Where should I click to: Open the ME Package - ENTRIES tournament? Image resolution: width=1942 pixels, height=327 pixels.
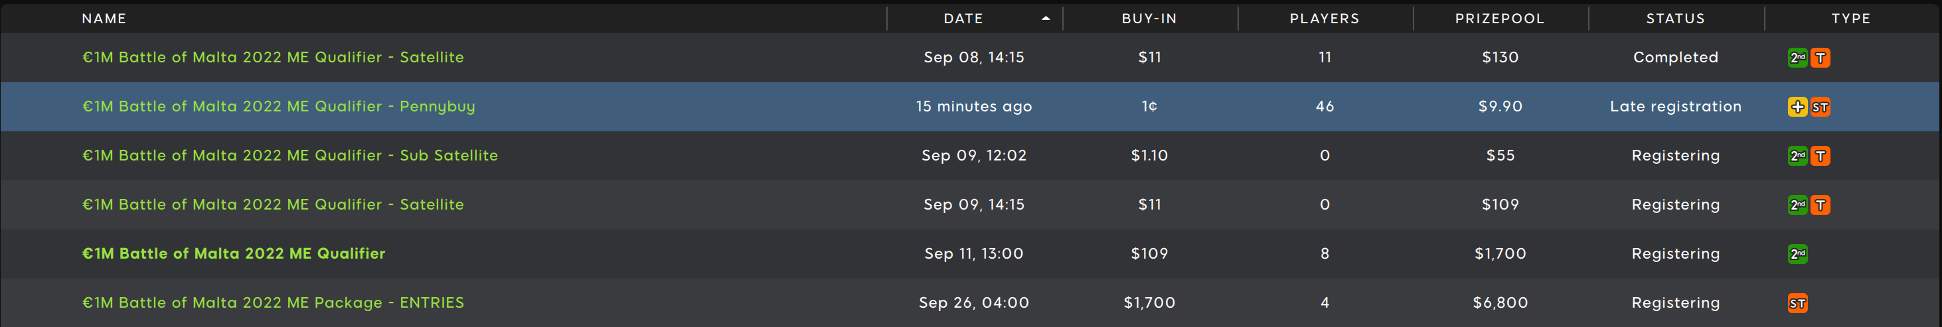pyautogui.click(x=273, y=302)
